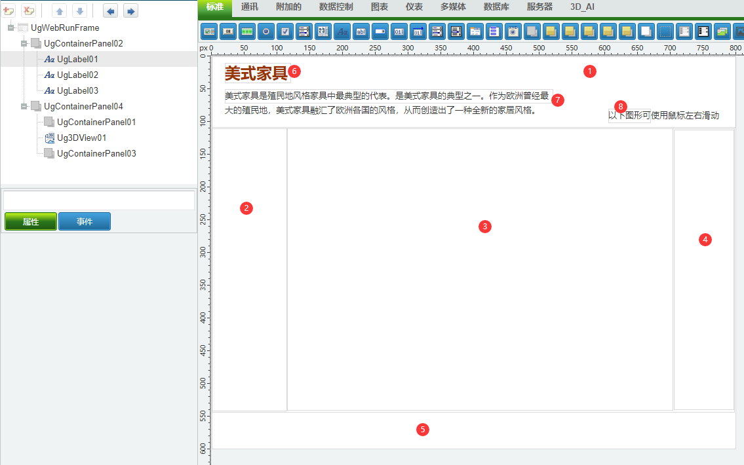Open the 服务器 tab
This screenshot has width=744, height=465.
point(539,7)
